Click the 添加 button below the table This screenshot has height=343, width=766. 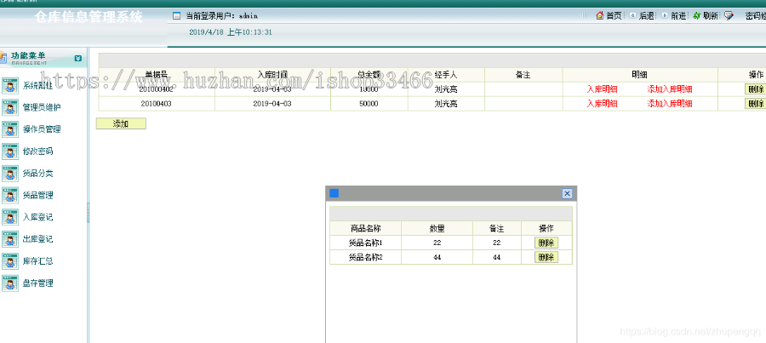click(121, 123)
